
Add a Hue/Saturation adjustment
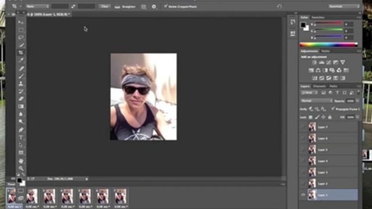click(x=311, y=70)
